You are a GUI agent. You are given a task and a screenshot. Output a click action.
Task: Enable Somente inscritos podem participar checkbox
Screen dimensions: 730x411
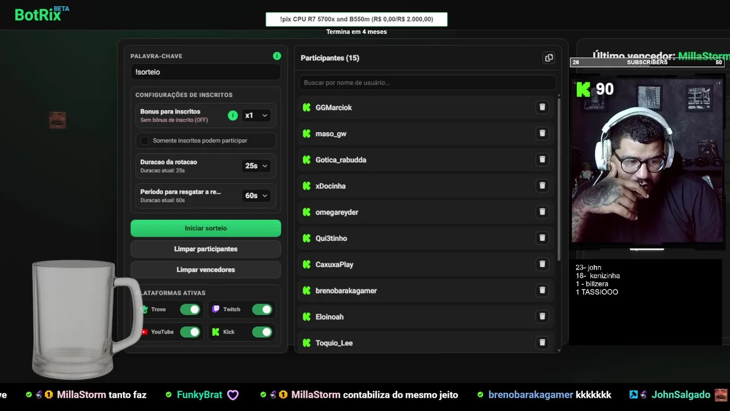145,140
